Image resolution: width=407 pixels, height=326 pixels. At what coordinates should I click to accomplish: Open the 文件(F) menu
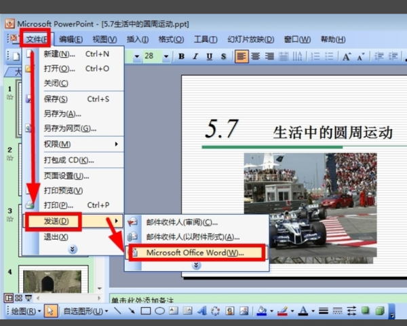pos(37,39)
